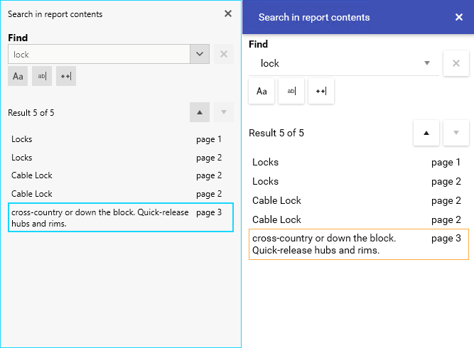Close the blue-header search panel

tap(459, 17)
